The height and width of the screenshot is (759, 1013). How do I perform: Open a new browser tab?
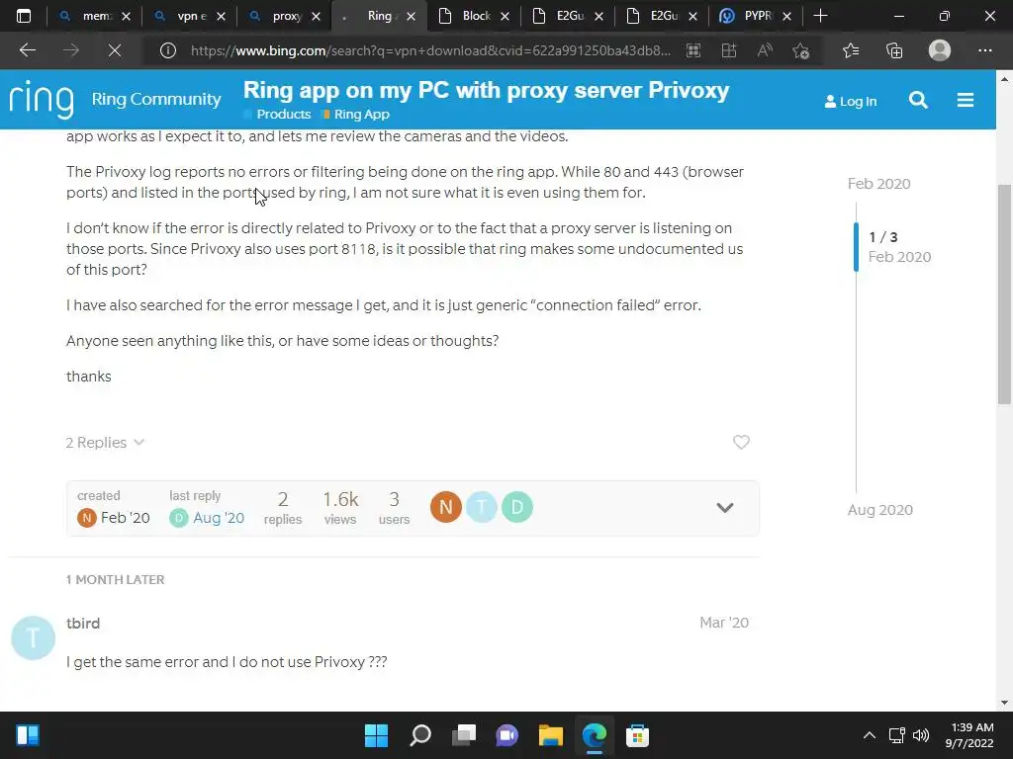[x=820, y=16]
